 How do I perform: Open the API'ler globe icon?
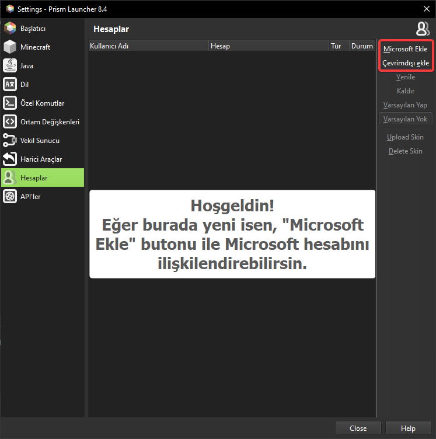tap(10, 196)
